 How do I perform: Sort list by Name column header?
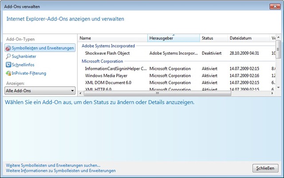(113, 38)
